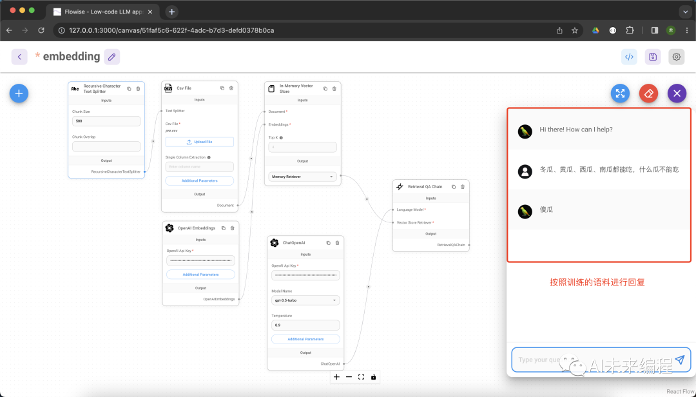Open the API code embed icon
This screenshot has height=397, width=696.
[x=629, y=57]
